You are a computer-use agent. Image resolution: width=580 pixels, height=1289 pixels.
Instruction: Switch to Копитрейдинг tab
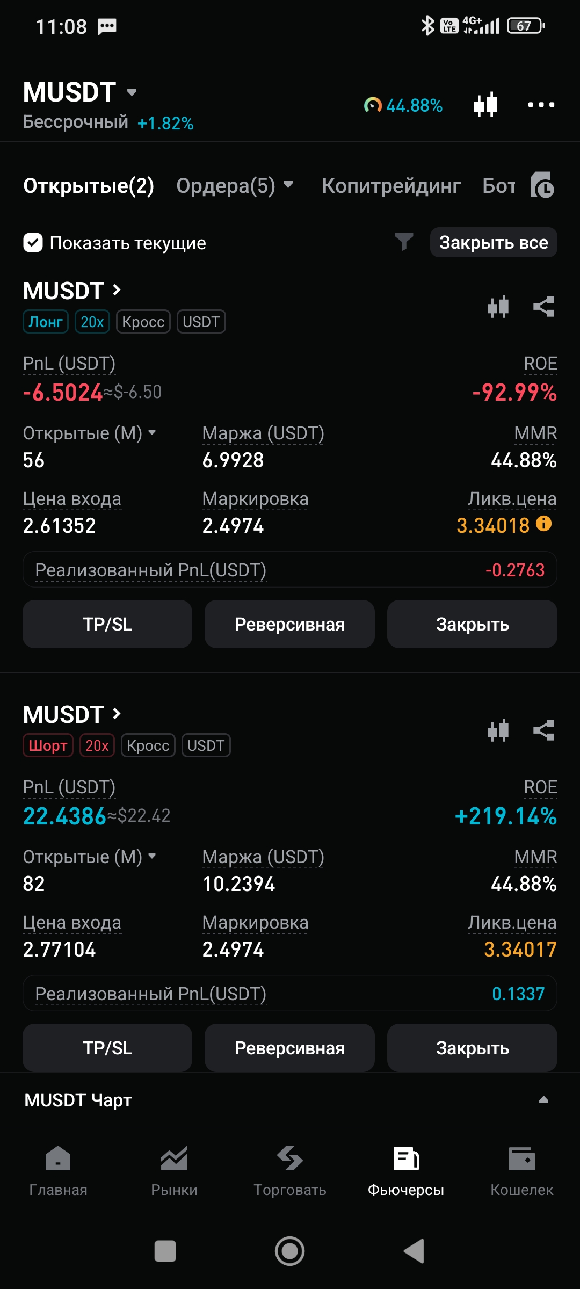tap(391, 186)
